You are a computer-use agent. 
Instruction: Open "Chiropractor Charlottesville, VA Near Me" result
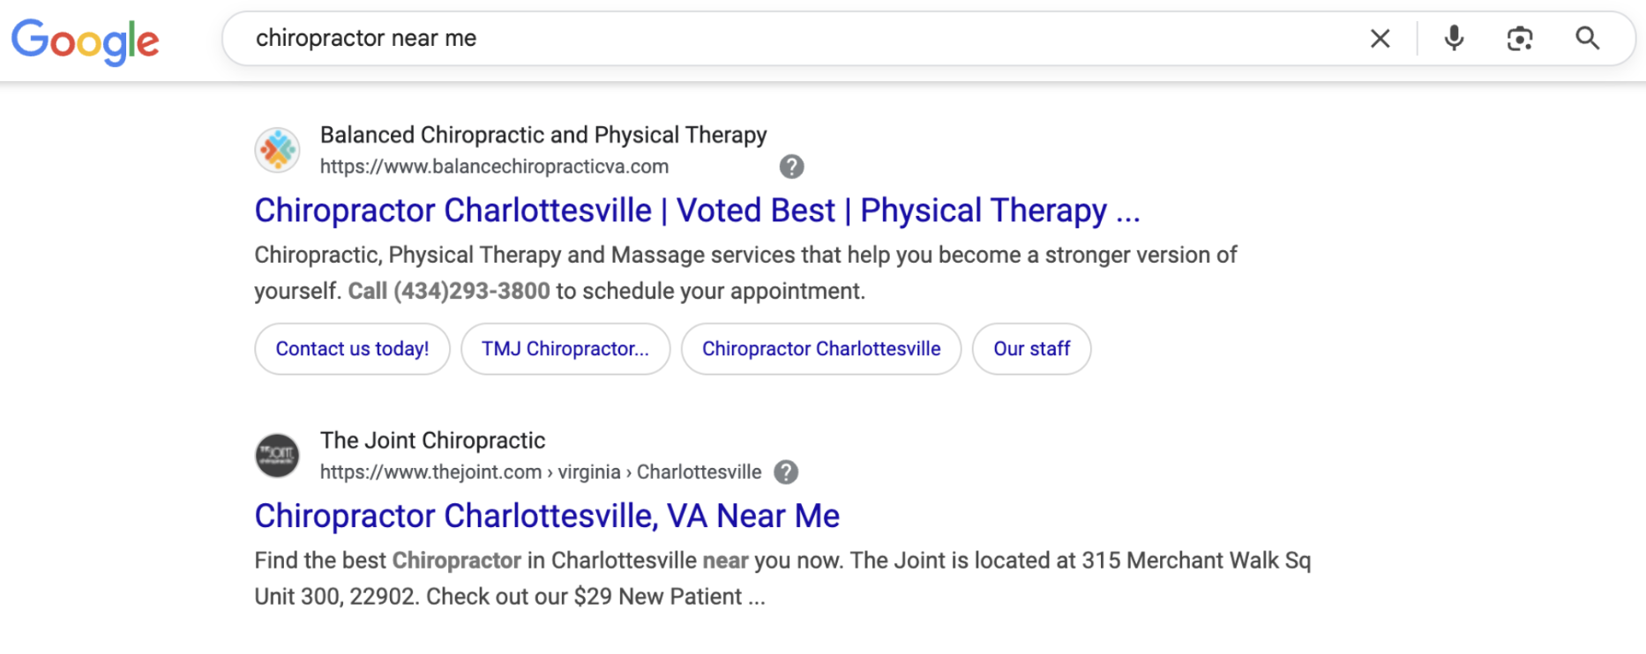547,517
